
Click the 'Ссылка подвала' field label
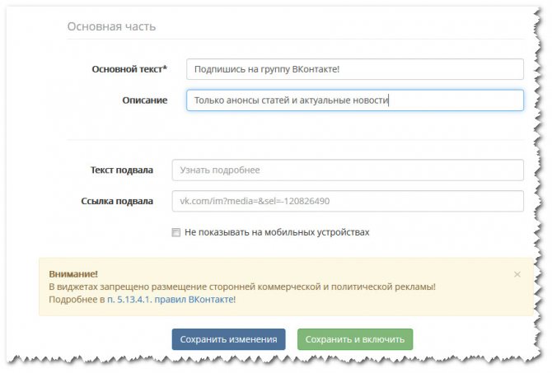(117, 201)
